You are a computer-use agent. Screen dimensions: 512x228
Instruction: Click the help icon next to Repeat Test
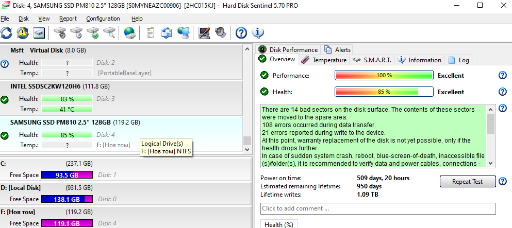point(503,181)
